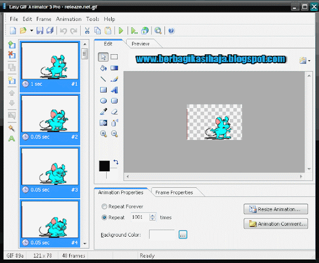Select the Line drawing tool
Viewport: 319px width, 263px height.
(x=103, y=79)
